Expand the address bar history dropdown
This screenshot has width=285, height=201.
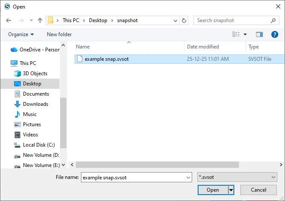click(176, 21)
